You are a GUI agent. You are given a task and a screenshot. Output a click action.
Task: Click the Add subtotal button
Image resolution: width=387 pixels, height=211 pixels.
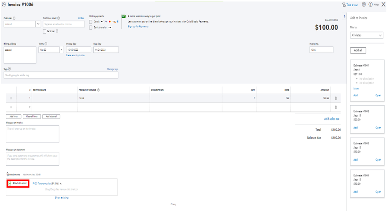tap(51, 117)
